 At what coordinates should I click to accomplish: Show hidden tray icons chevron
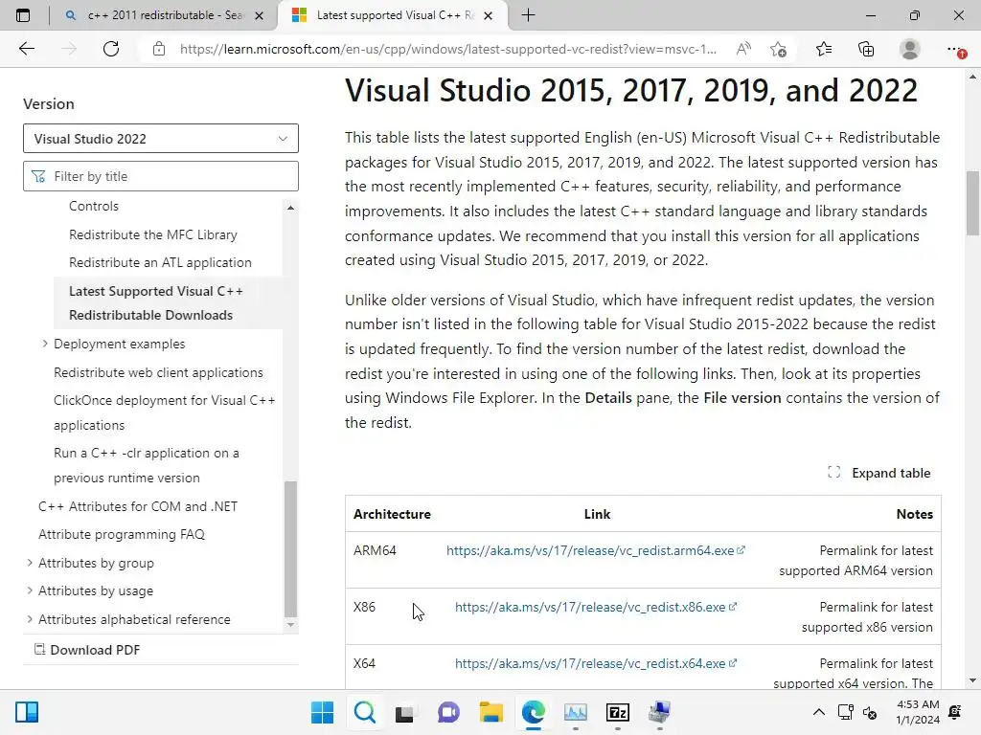coord(818,712)
